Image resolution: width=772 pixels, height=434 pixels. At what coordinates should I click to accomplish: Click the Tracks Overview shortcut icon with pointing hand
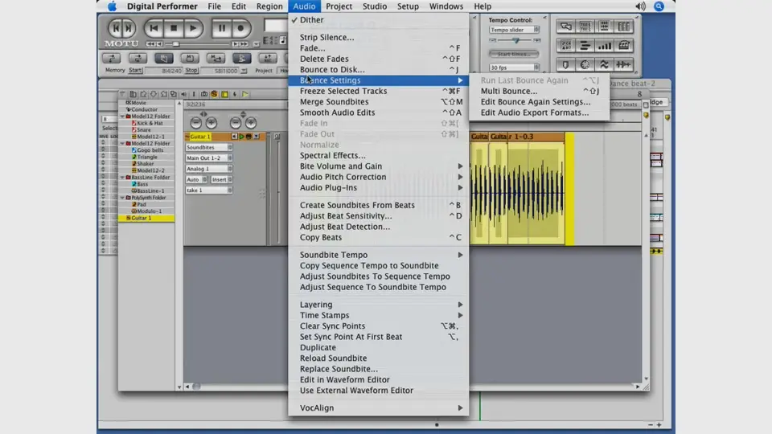click(565, 26)
